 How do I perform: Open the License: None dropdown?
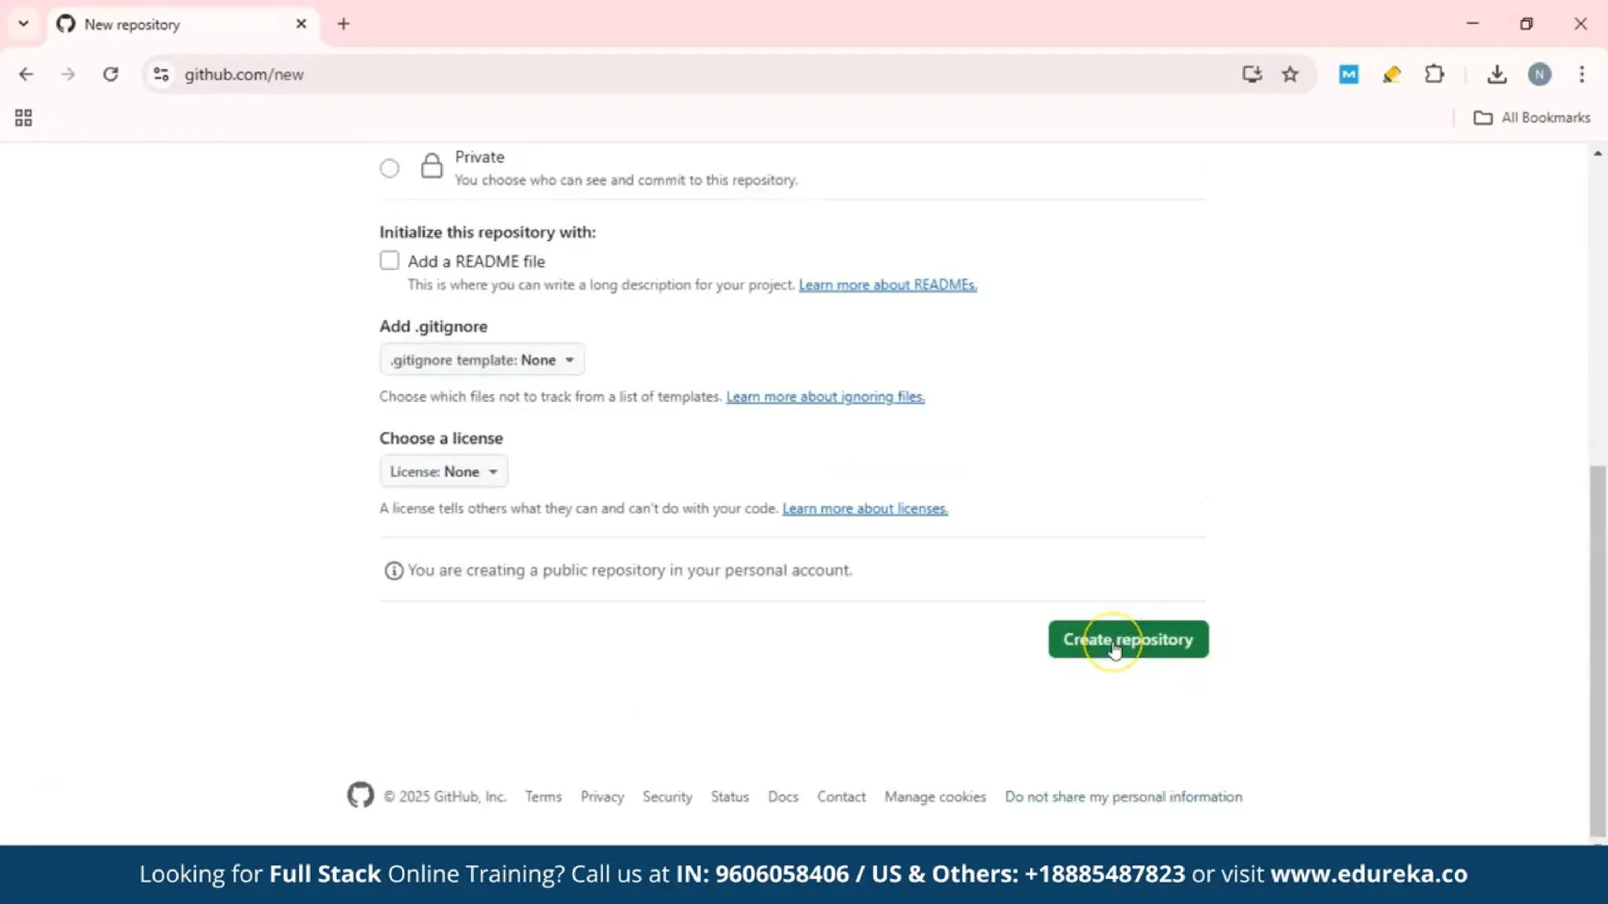click(444, 471)
